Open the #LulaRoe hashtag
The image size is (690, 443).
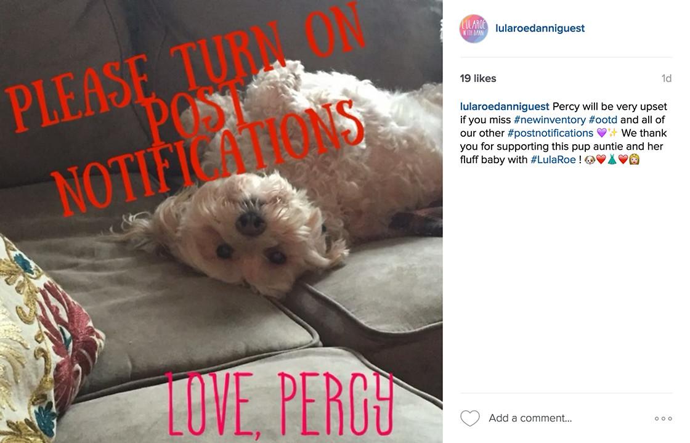[553, 159]
